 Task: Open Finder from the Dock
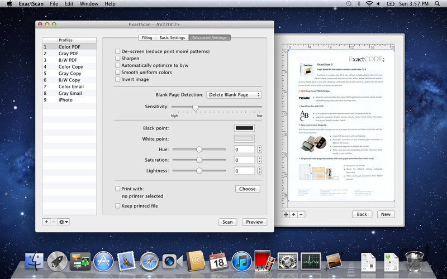pyautogui.click(x=35, y=261)
